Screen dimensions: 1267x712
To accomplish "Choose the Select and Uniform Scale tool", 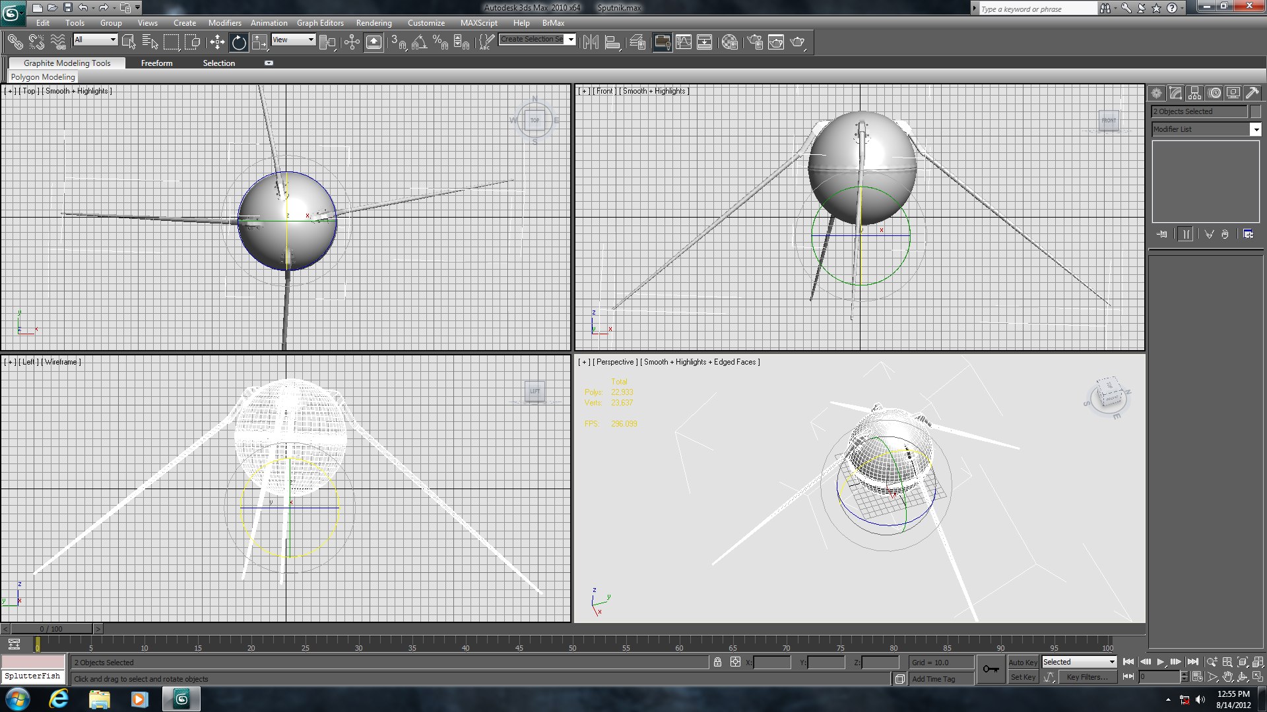I will click(260, 43).
